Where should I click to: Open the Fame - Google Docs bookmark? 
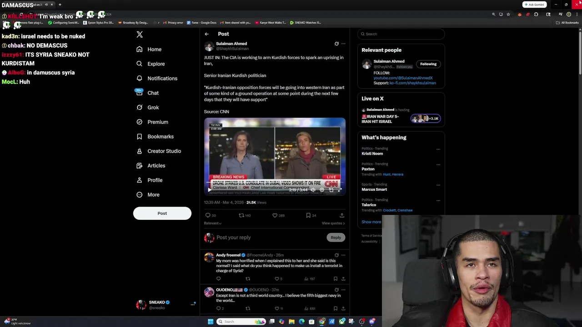coord(201,22)
